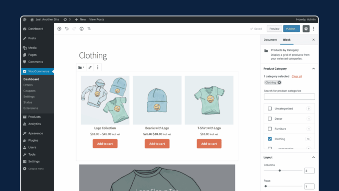
Task: Open the block navigation list icon
Action: click(x=89, y=29)
